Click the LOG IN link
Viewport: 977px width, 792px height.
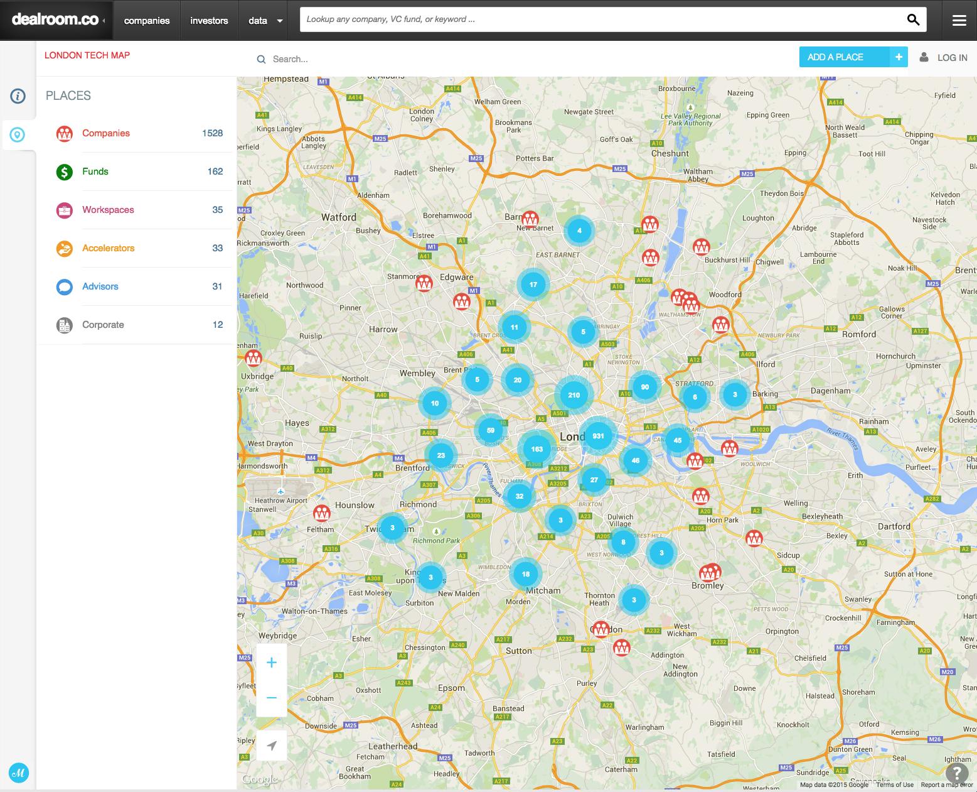tap(952, 57)
